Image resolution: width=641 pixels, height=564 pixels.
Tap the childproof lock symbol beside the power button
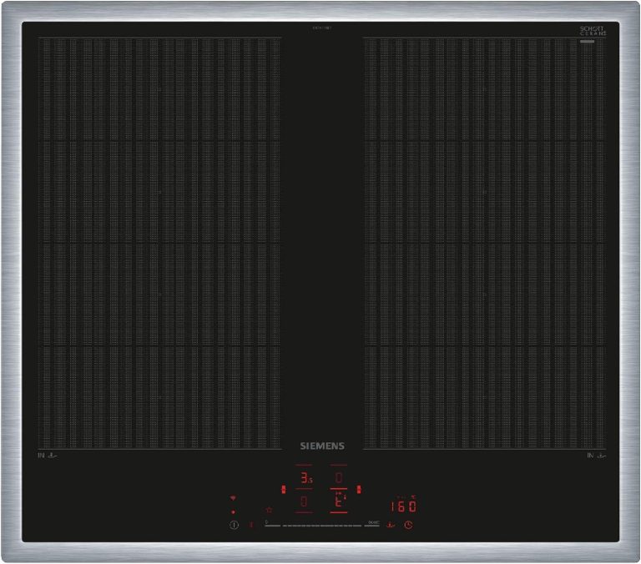(251, 525)
